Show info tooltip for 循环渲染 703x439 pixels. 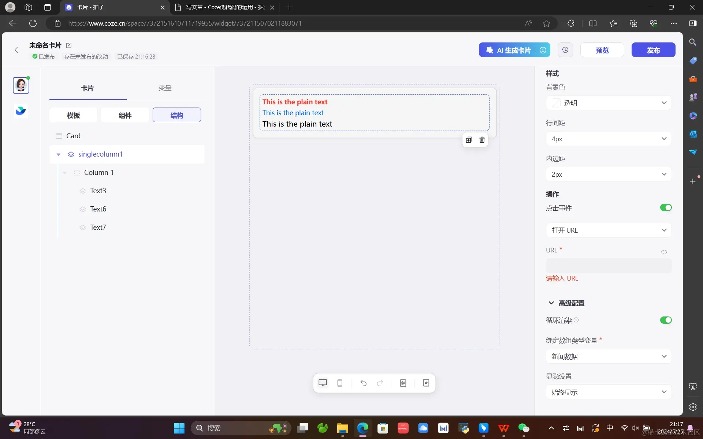pos(576,320)
